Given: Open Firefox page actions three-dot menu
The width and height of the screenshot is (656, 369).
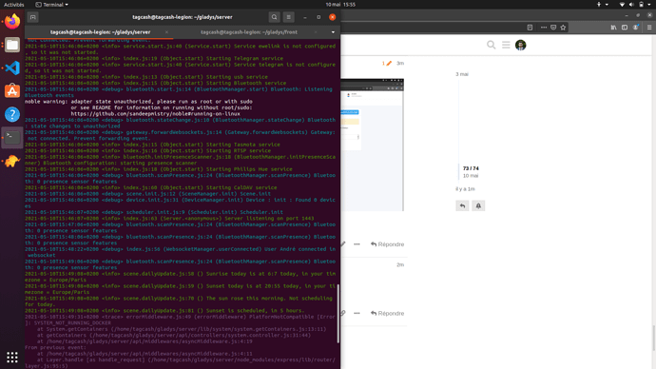Looking at the screenshot, I should click(x=544, y=28).
